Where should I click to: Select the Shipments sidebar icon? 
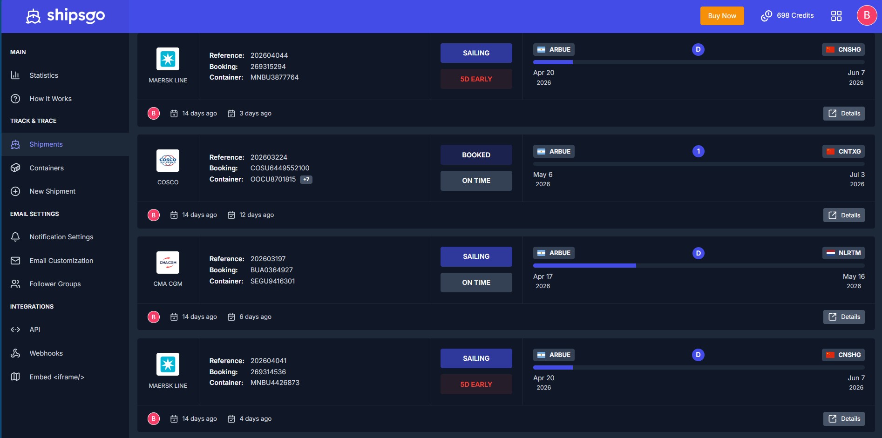(15, 144)
